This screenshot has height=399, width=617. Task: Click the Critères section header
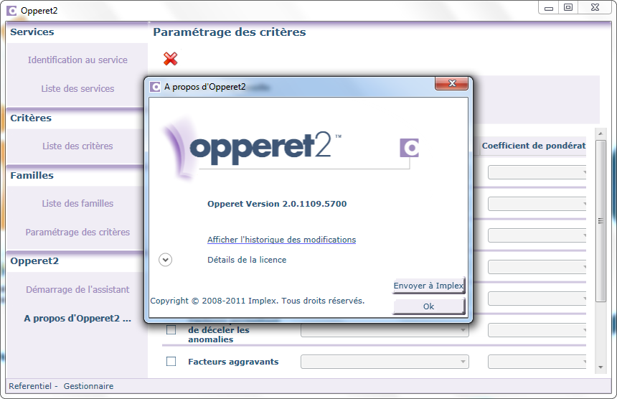31,118
